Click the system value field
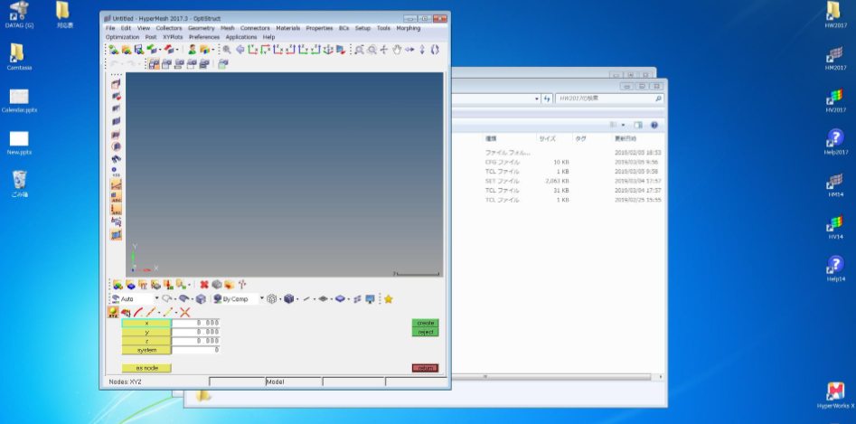Image resolution: width=856 pixels, height=424 pixels. (x=196, y=350)
